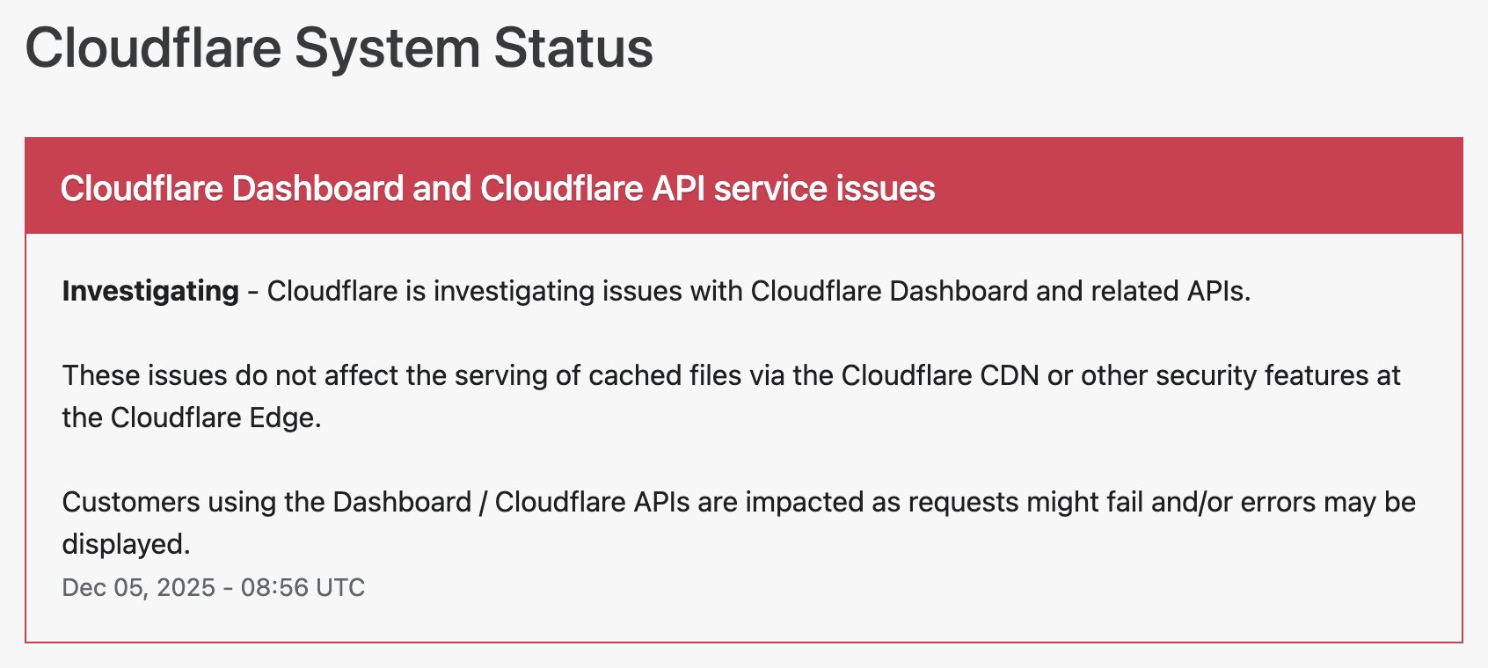Open the Dashboard and API service issues incident

tap(497, 189)
